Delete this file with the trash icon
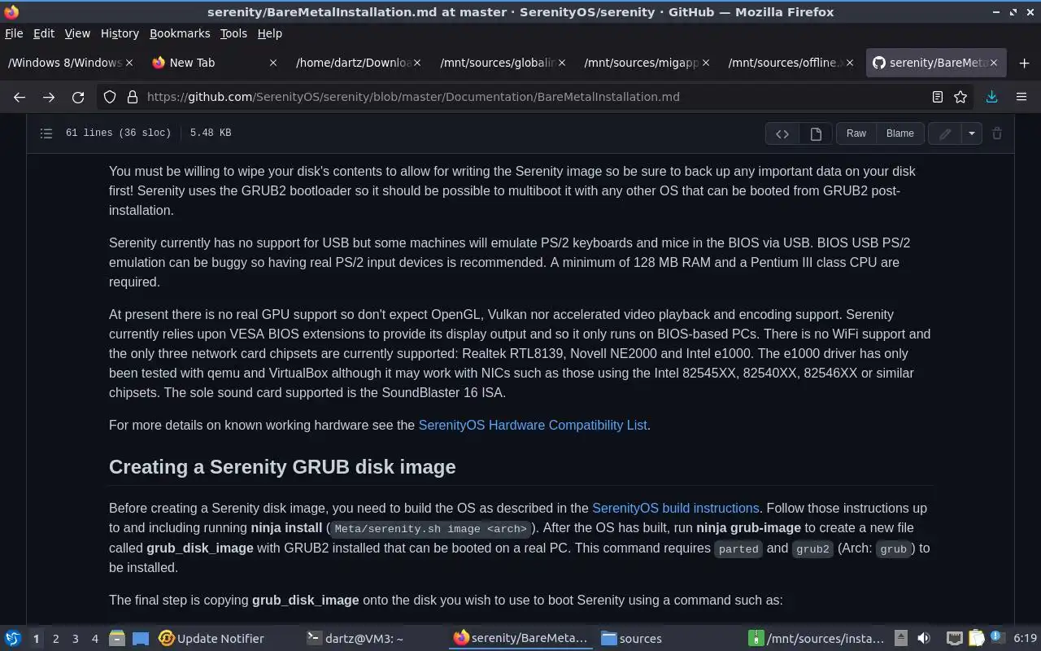This screenshot has width=1041, height=651. click(997, 133)
